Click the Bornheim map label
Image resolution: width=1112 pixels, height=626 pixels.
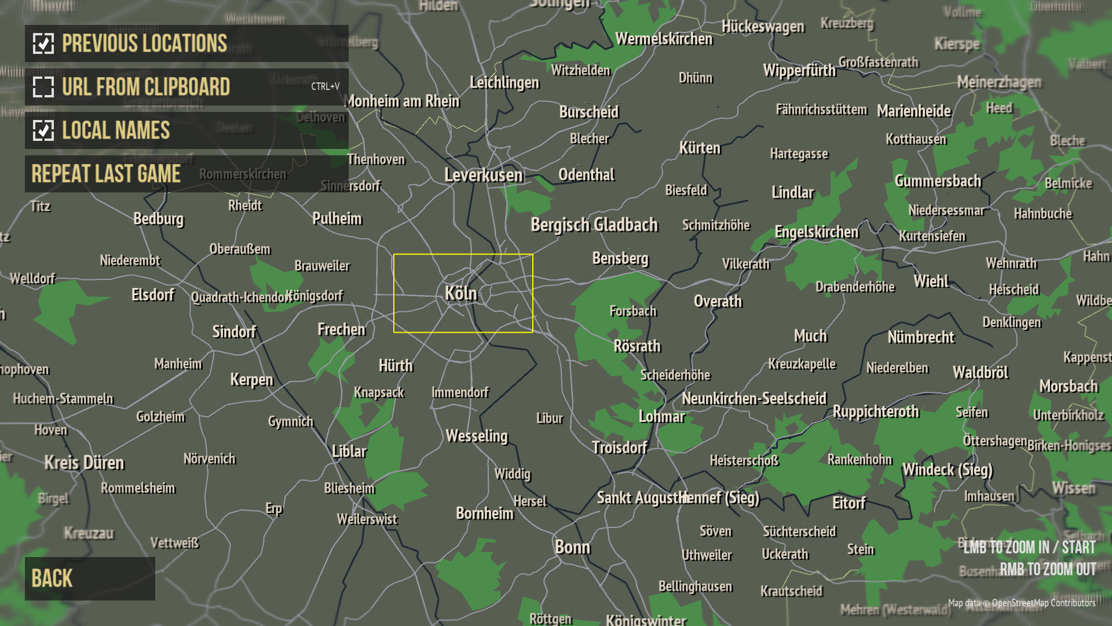click(485, 514)
